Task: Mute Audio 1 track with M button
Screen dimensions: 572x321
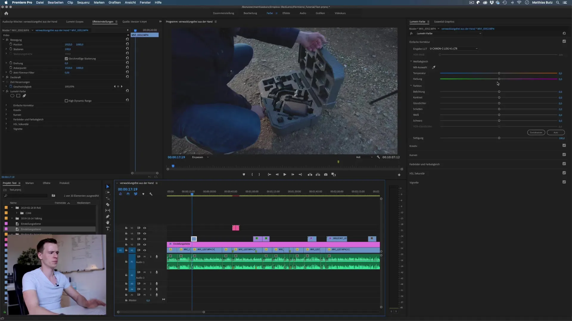Action: pos(145,257)
